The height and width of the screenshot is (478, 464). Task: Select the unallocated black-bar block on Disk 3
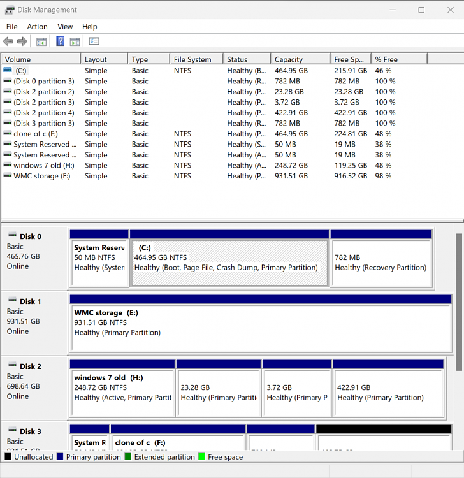(x=384, y=437)
